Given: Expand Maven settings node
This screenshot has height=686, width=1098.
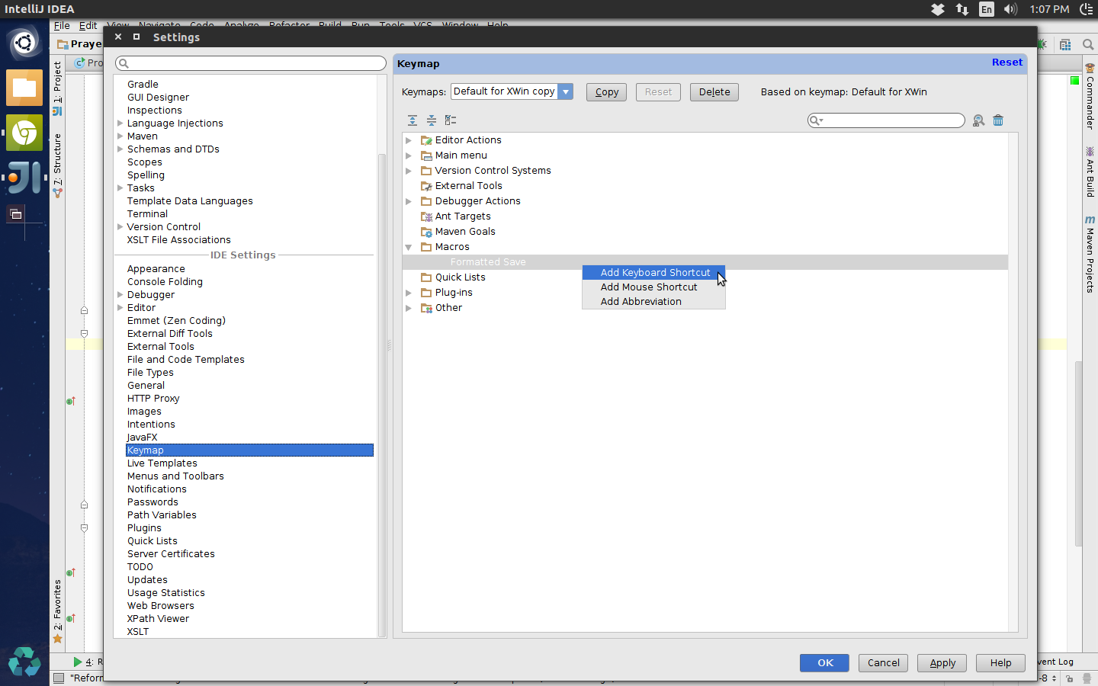Looking at the screenshot, I should tap(120, 136).
